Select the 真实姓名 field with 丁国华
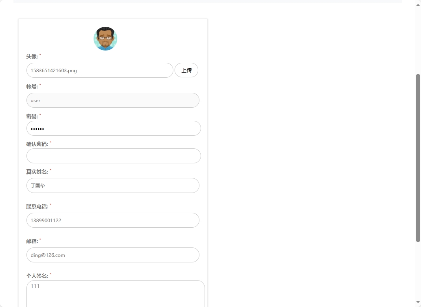Screen dimensions: 421x307 tap(113, 185)
